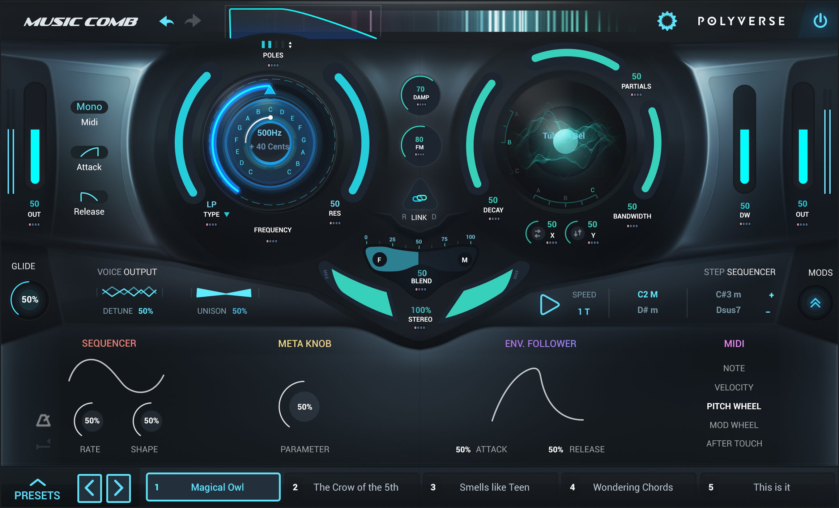Screen dimensions: 839x508
Task: Toggle the plugin power button
Action: [820, 21]
